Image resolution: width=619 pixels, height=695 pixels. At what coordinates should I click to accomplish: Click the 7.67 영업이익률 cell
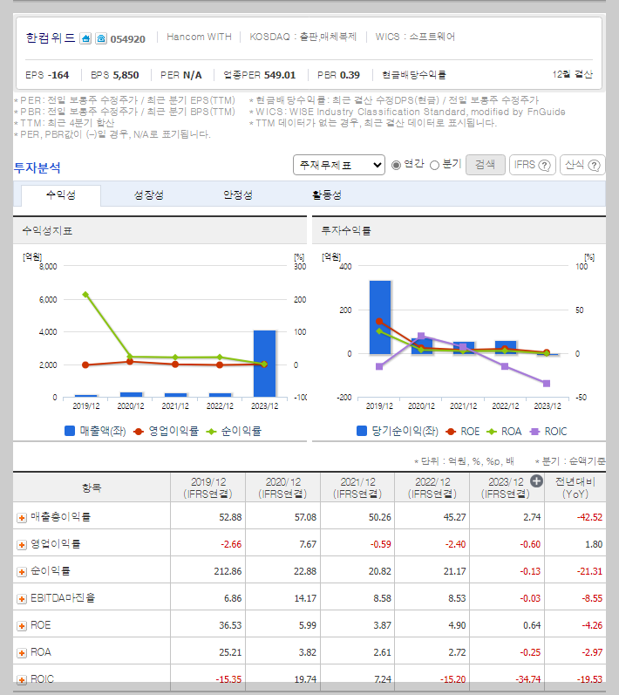pos(308,544)
